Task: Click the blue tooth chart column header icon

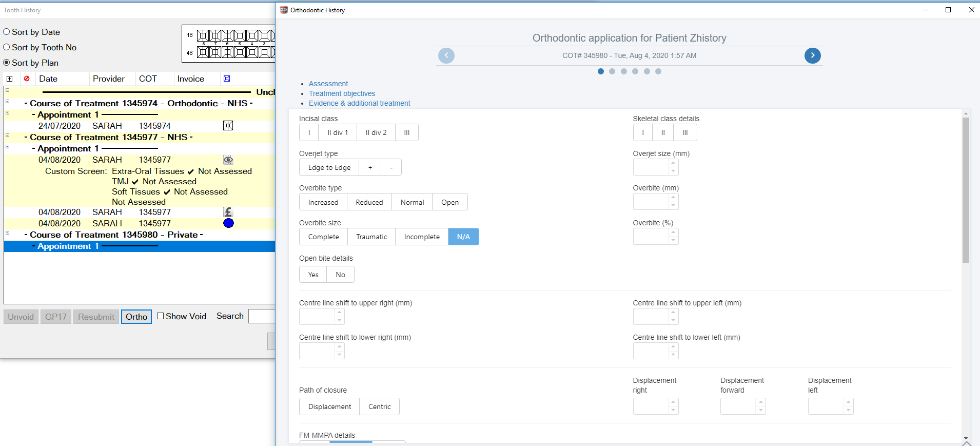Action: 227,79
